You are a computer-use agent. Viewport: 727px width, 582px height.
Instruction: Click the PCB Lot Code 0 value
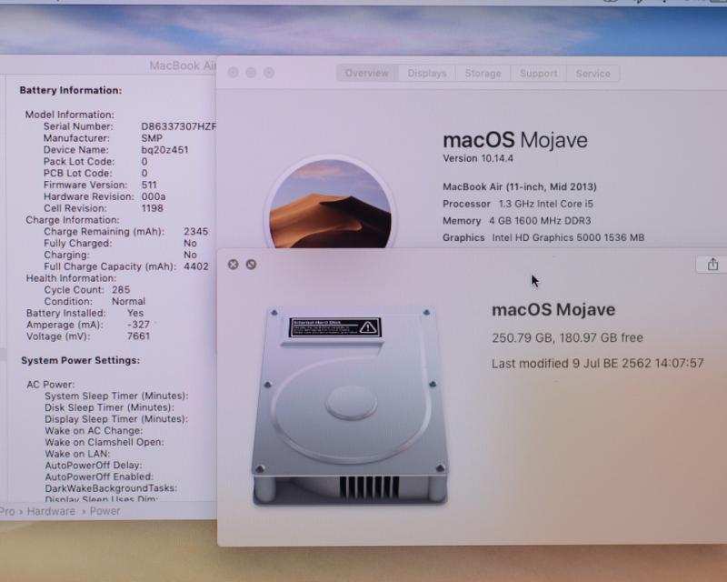(144, 173)
